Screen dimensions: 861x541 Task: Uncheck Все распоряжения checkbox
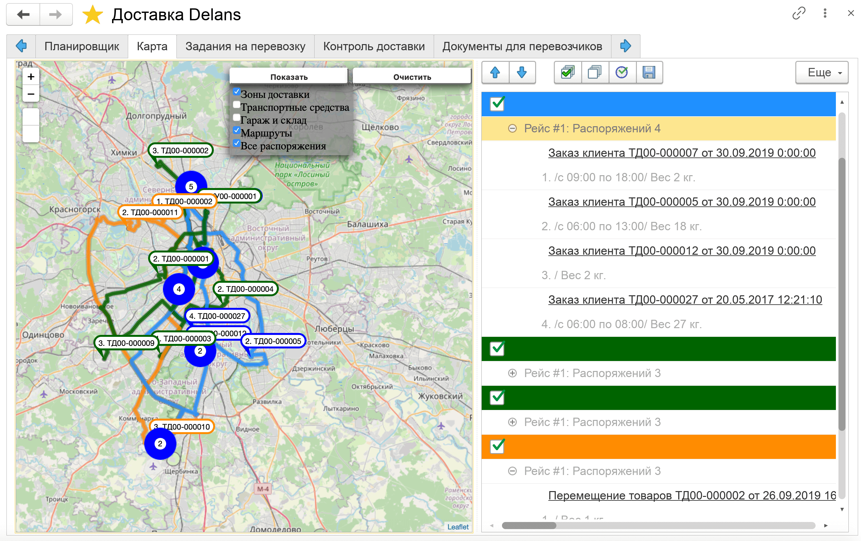click(x=236, y=143)
